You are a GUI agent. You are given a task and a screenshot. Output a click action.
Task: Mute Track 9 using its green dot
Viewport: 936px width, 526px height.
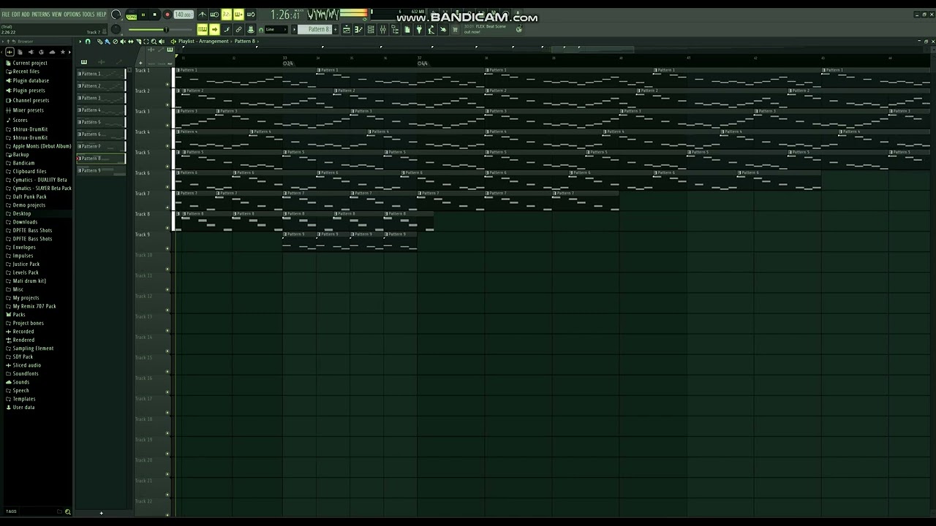coord(167,248)
